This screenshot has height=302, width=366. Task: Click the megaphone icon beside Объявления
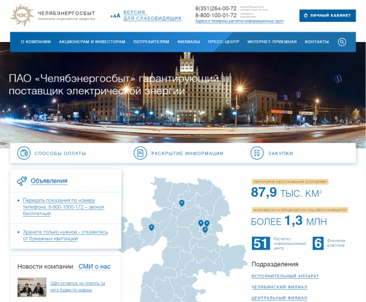22,181
